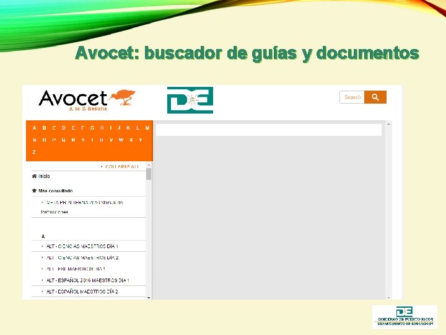The image size is (446, 335).
Task: Jump to letter S in alphabet index
Action: pos(83,140)
